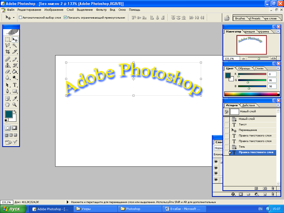The height and width of the screenshot is (213, 284).
Task: Click the Align Top Edges icon
Action: (x=134, y=17)
